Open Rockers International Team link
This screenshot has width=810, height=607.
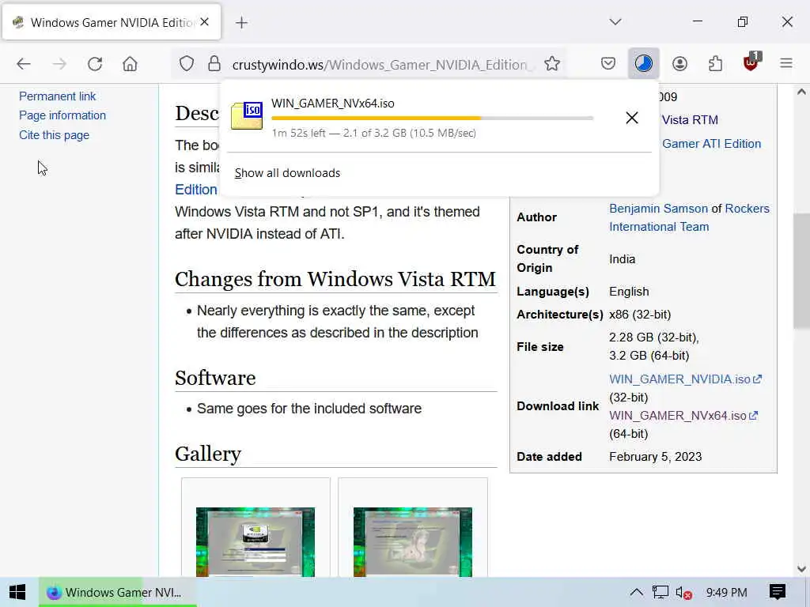click(690, 217)
